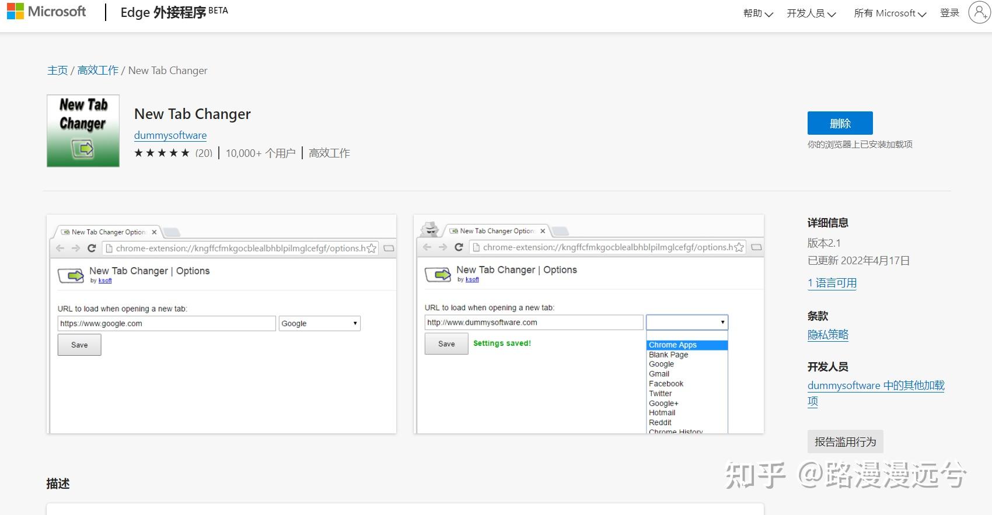Expand the 所有 Microsoft menu

coord(890,13)
